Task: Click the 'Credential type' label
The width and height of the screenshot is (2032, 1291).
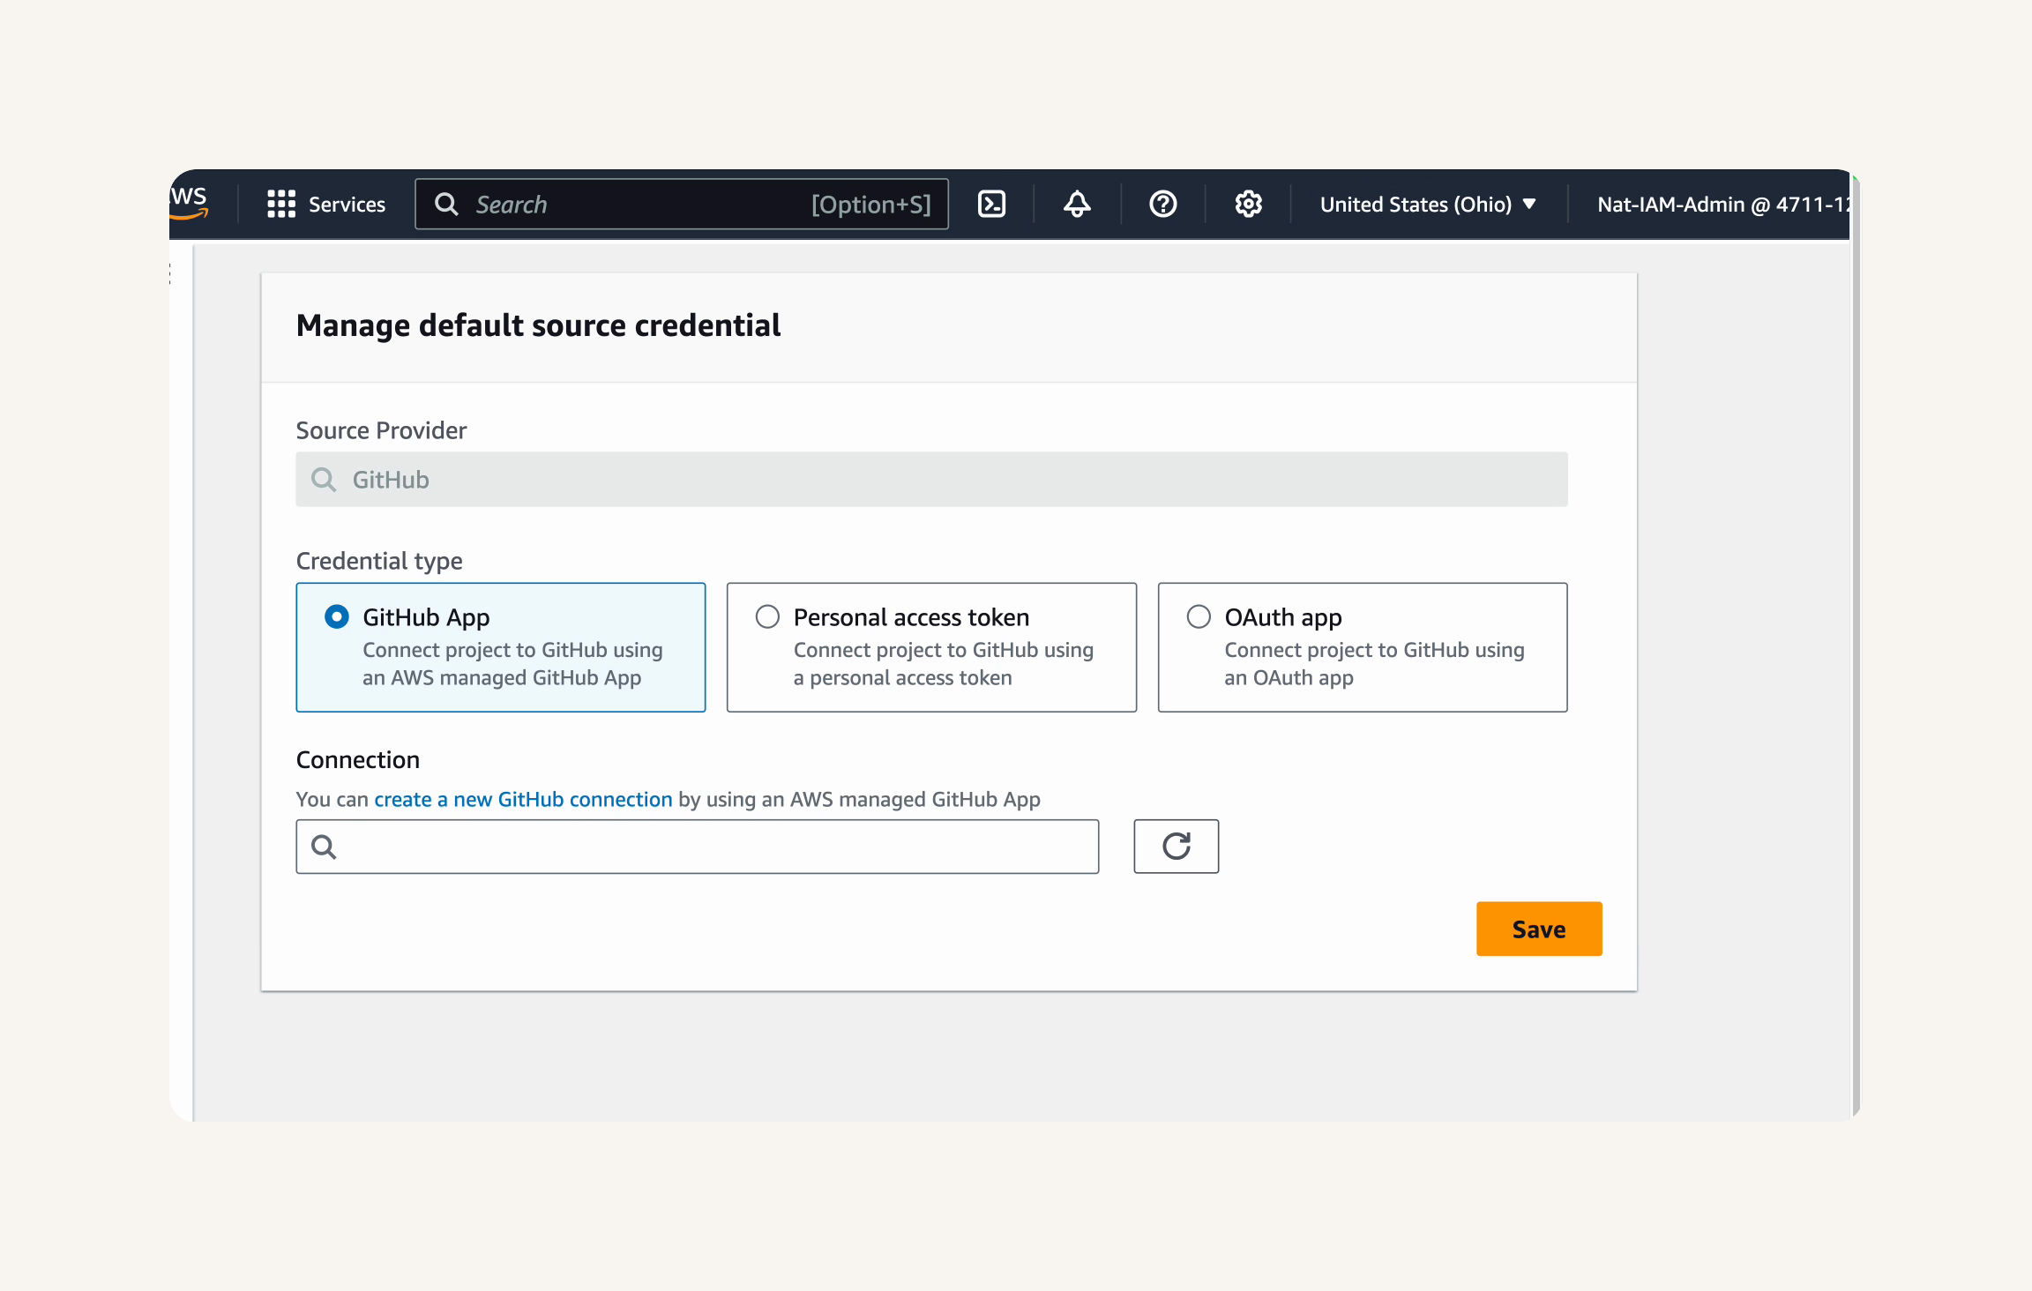Action: point(379,561)
